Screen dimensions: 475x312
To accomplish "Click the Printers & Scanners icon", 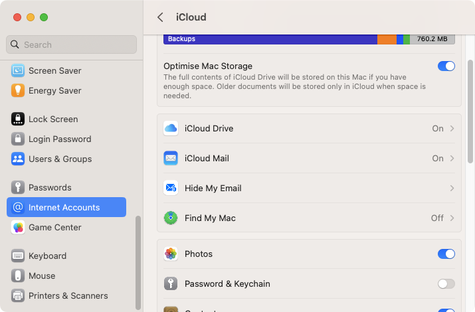I will click(18, 295).
